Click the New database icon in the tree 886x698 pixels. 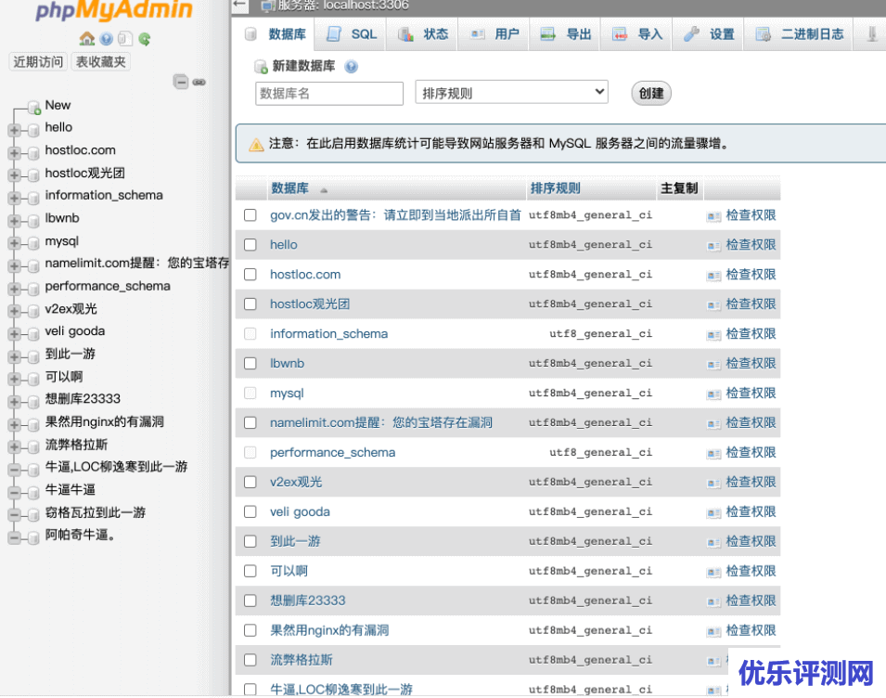(x=34, y=107)
